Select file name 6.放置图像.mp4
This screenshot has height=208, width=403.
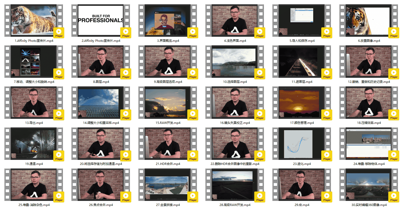pyautogui.click(x=369, y=41)
